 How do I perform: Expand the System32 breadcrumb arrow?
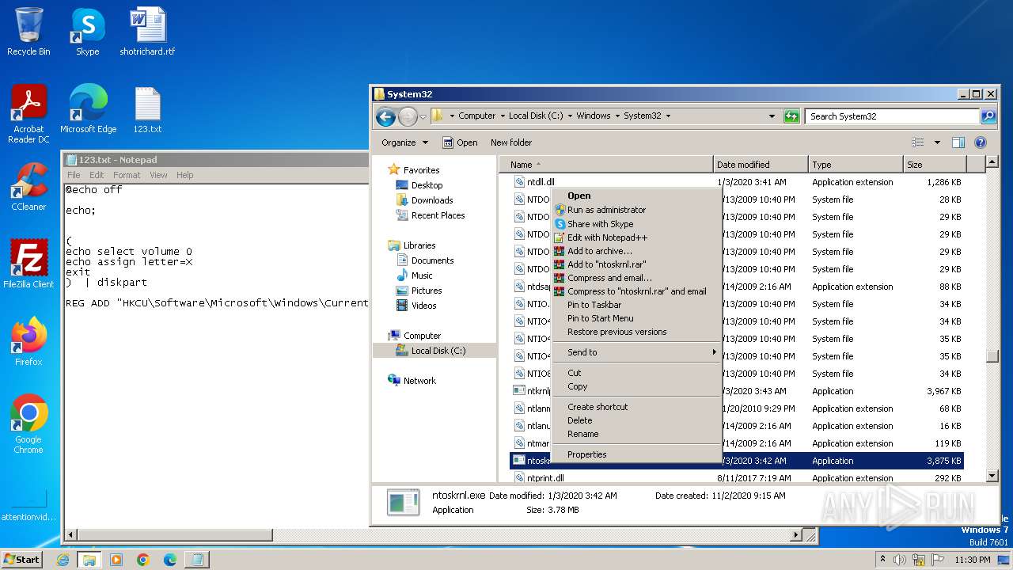(x=668, y=116)
